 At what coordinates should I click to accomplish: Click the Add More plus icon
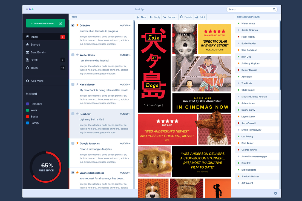click(x=28, y=81)
